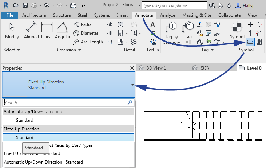Open the 3D View 1 tab
The height and width of the screenshot is (168, 266).
156,68
